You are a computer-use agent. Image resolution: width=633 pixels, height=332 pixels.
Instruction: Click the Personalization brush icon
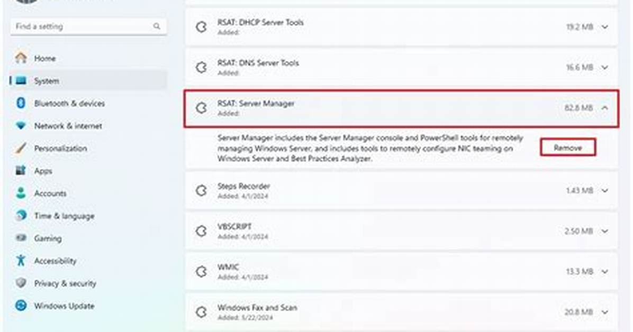click(21, 149)
